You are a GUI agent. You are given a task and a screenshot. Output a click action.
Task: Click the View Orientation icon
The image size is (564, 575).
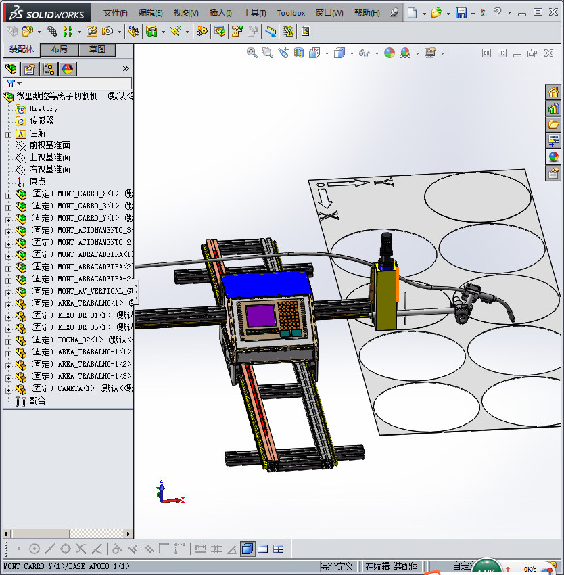314,53
